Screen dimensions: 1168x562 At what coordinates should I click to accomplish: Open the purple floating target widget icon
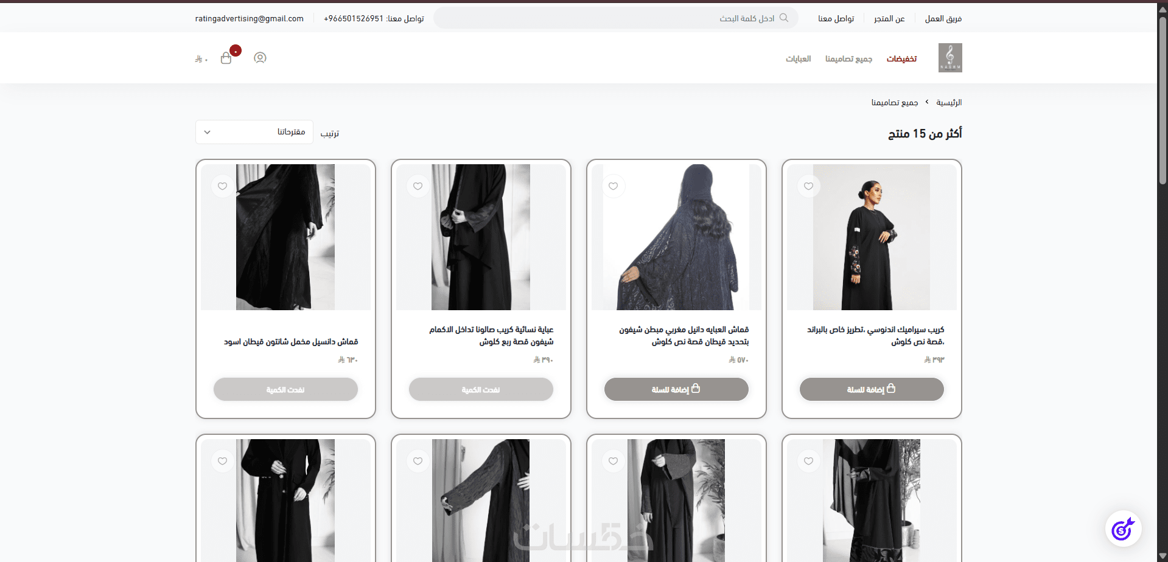click(1123, 529)
